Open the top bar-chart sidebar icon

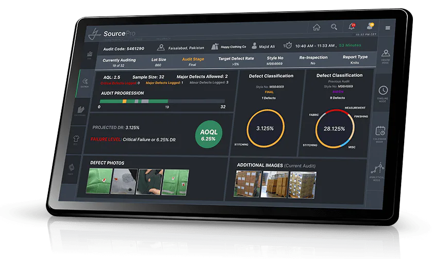coord(90,55)
